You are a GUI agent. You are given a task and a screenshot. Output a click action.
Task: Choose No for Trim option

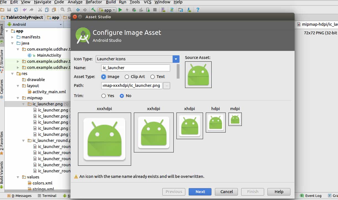(122, 96)
